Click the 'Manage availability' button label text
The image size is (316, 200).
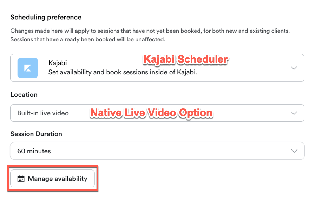58,179
